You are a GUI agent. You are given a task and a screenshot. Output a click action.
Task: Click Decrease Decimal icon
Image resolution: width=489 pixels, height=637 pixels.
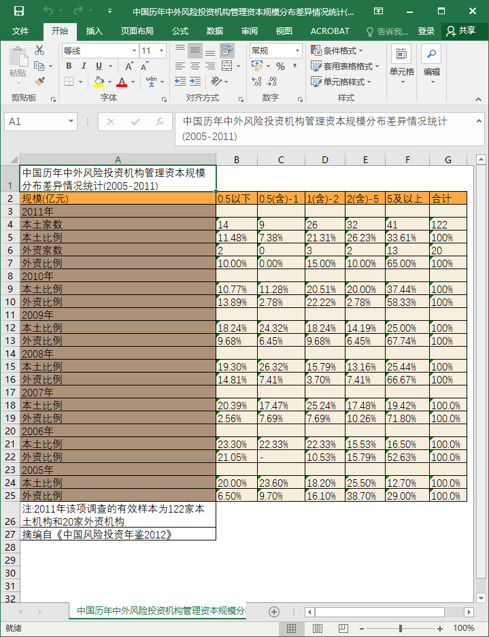tap(271, 82)
